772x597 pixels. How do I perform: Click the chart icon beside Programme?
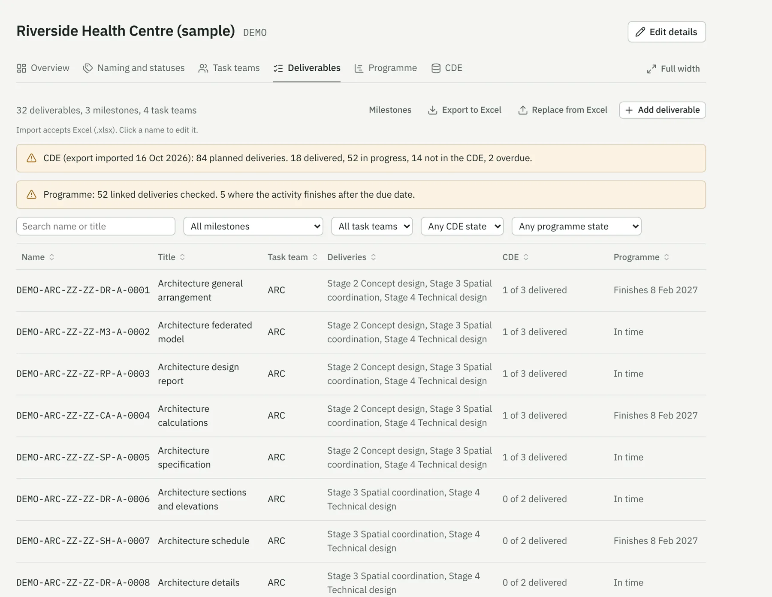coord(359,68)
